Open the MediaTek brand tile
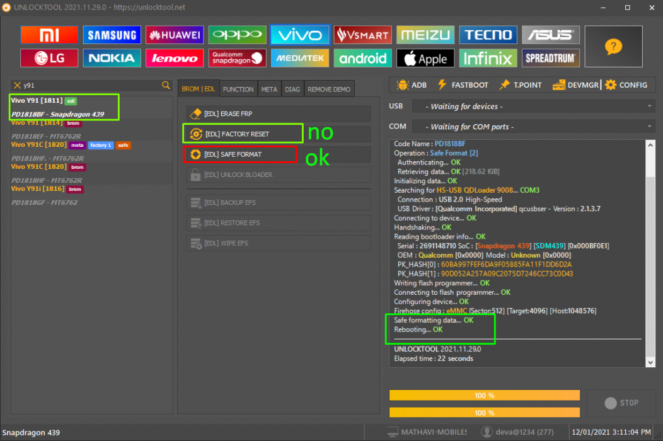 [300, 58]
